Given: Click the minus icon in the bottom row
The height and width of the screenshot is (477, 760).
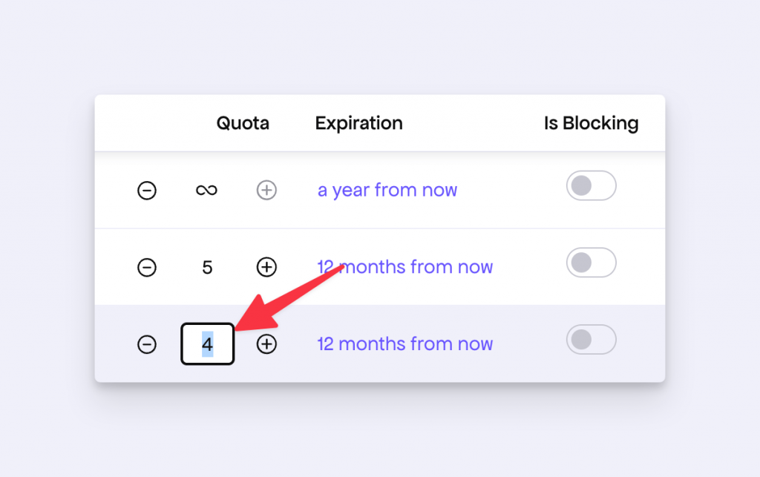Looking at the screenshot, I should pyautogui.click(x=148, y=344).
